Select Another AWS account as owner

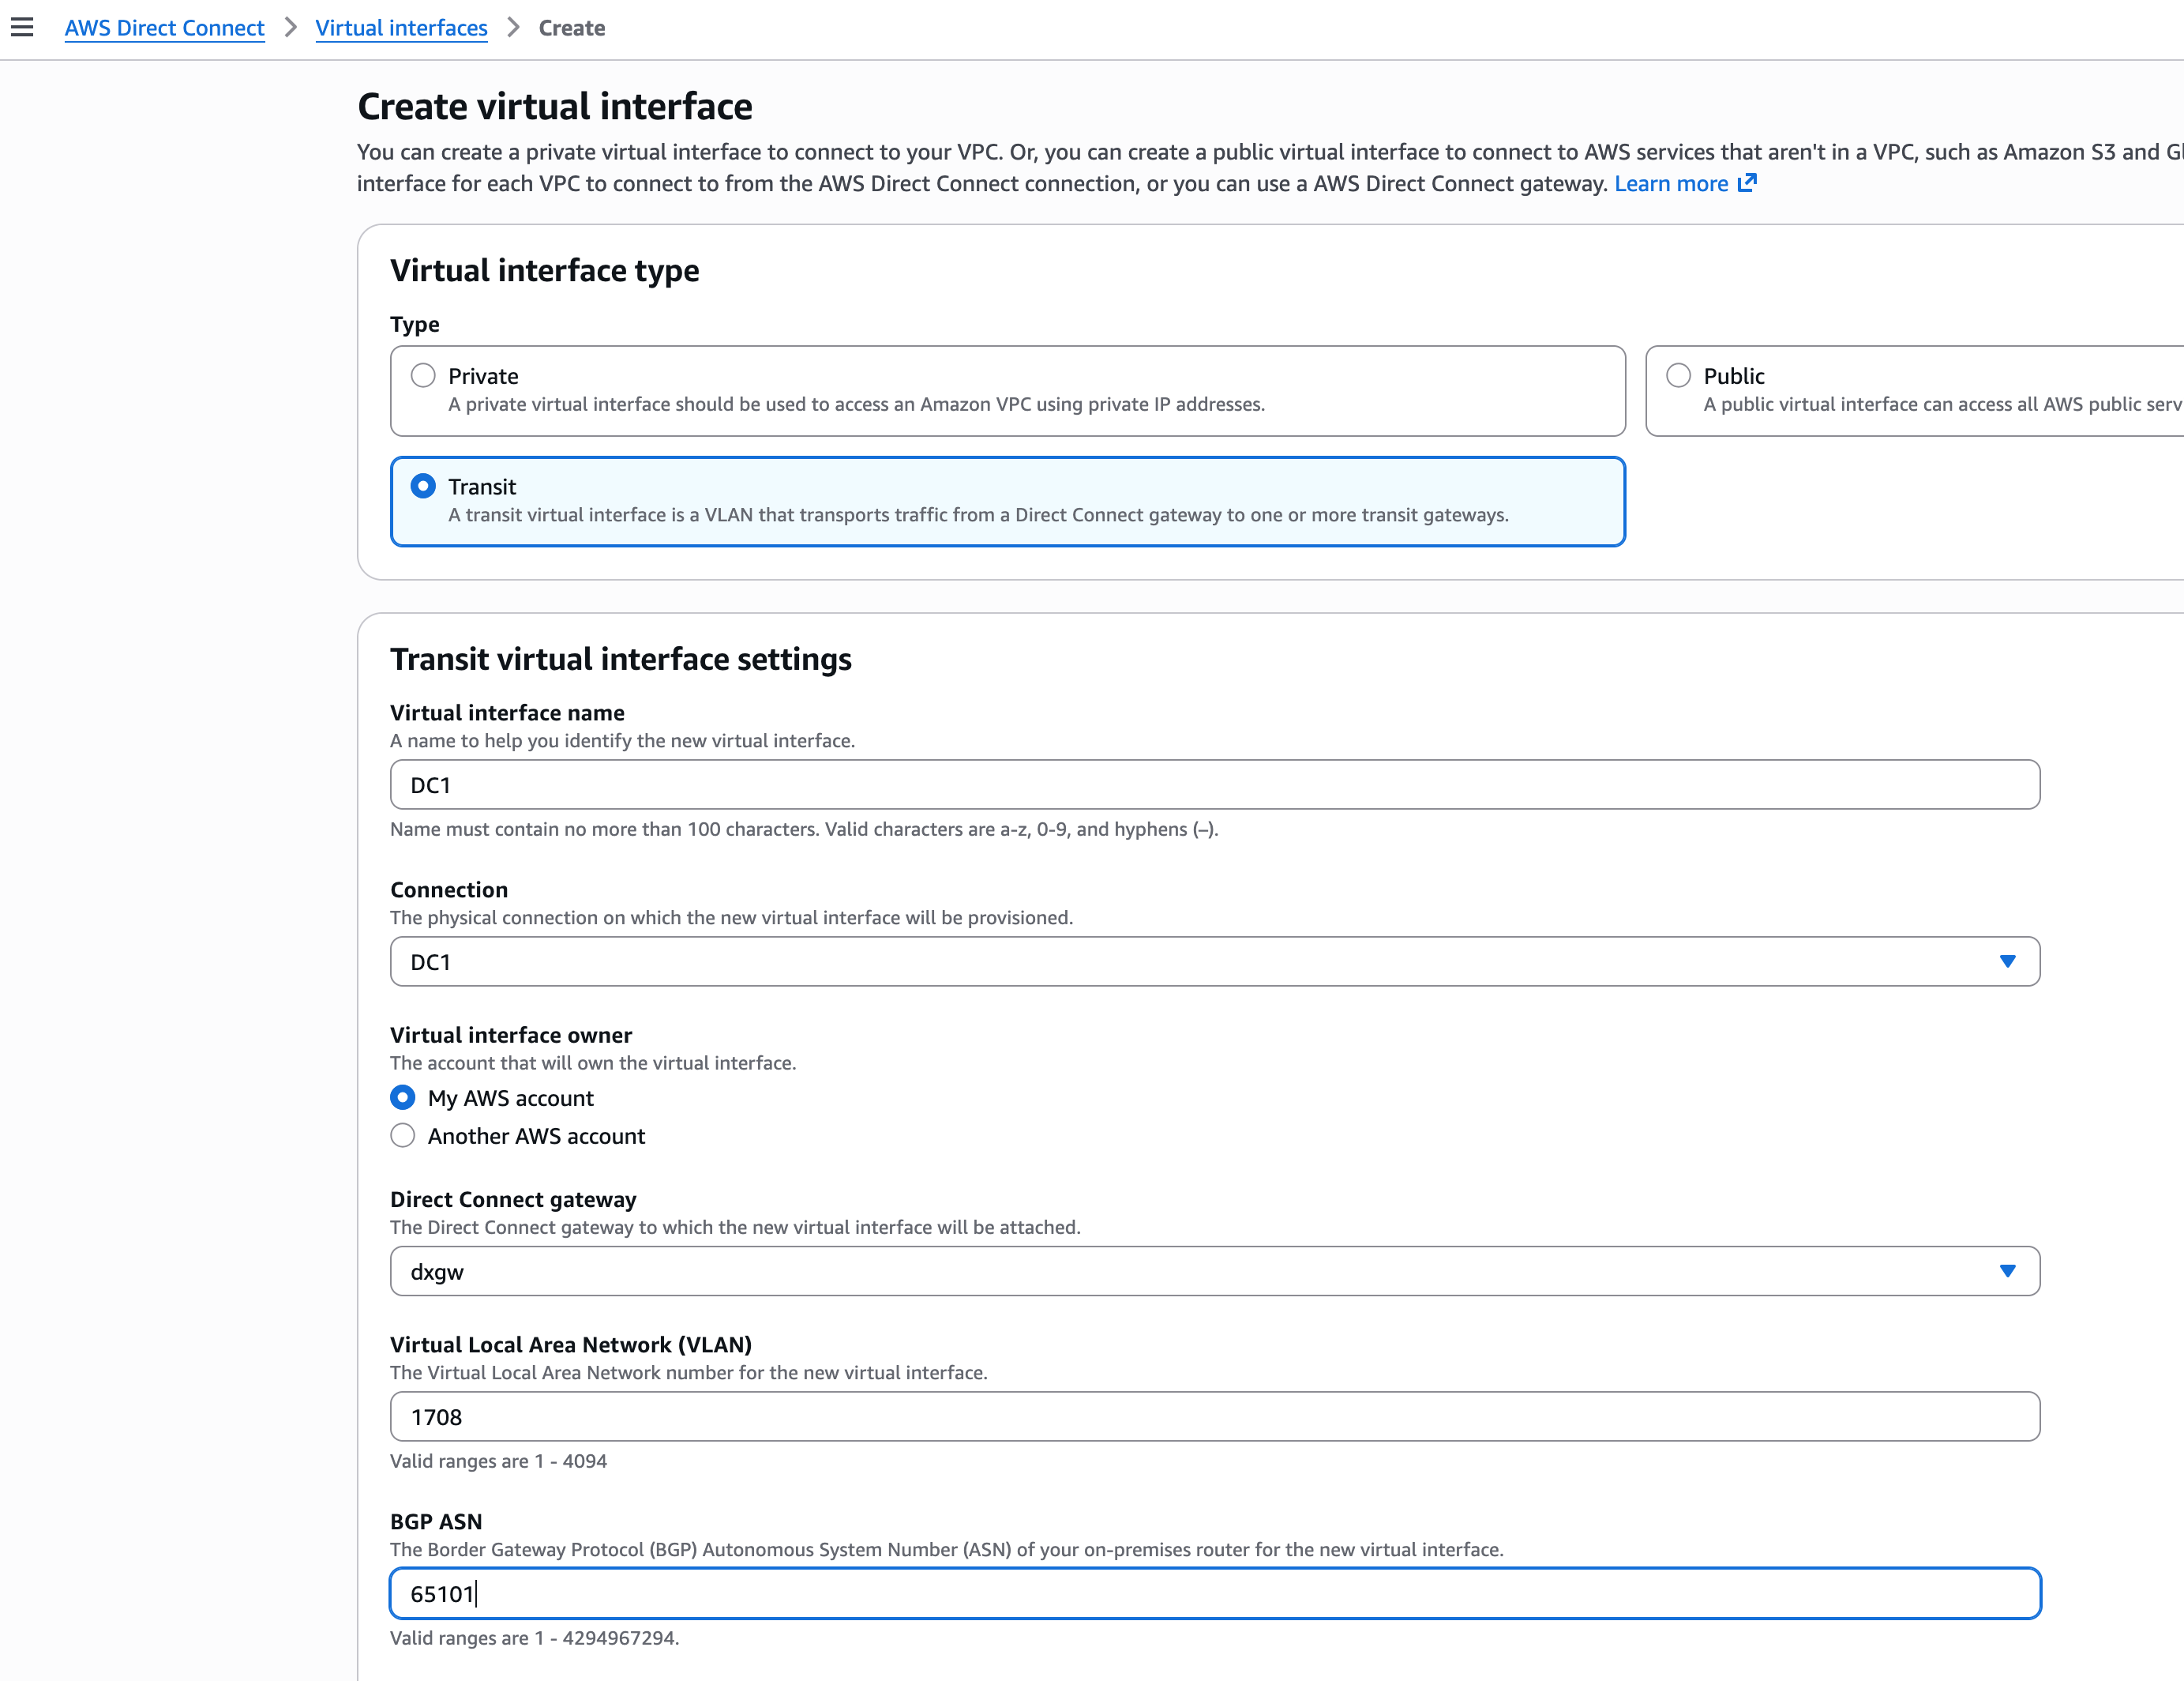point(402,1136)
